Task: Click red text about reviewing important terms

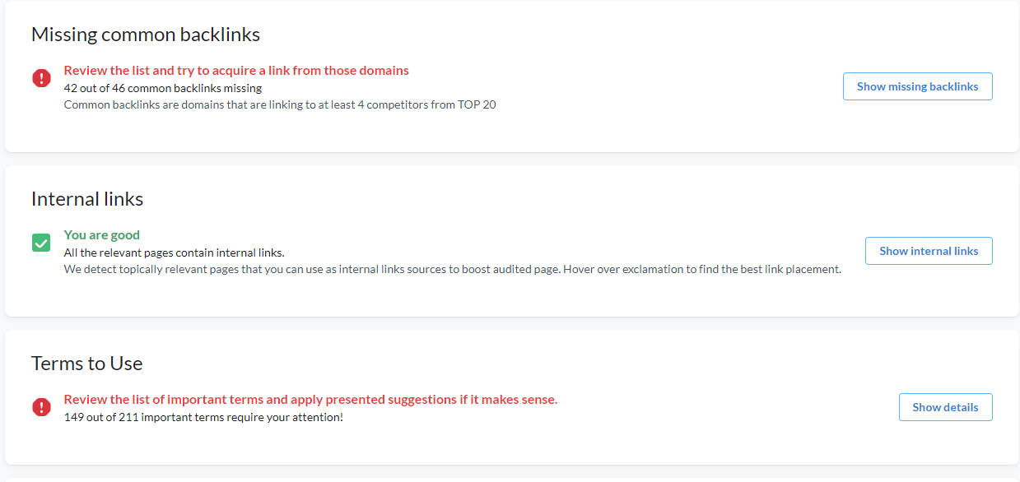Action: pos(310,400)
